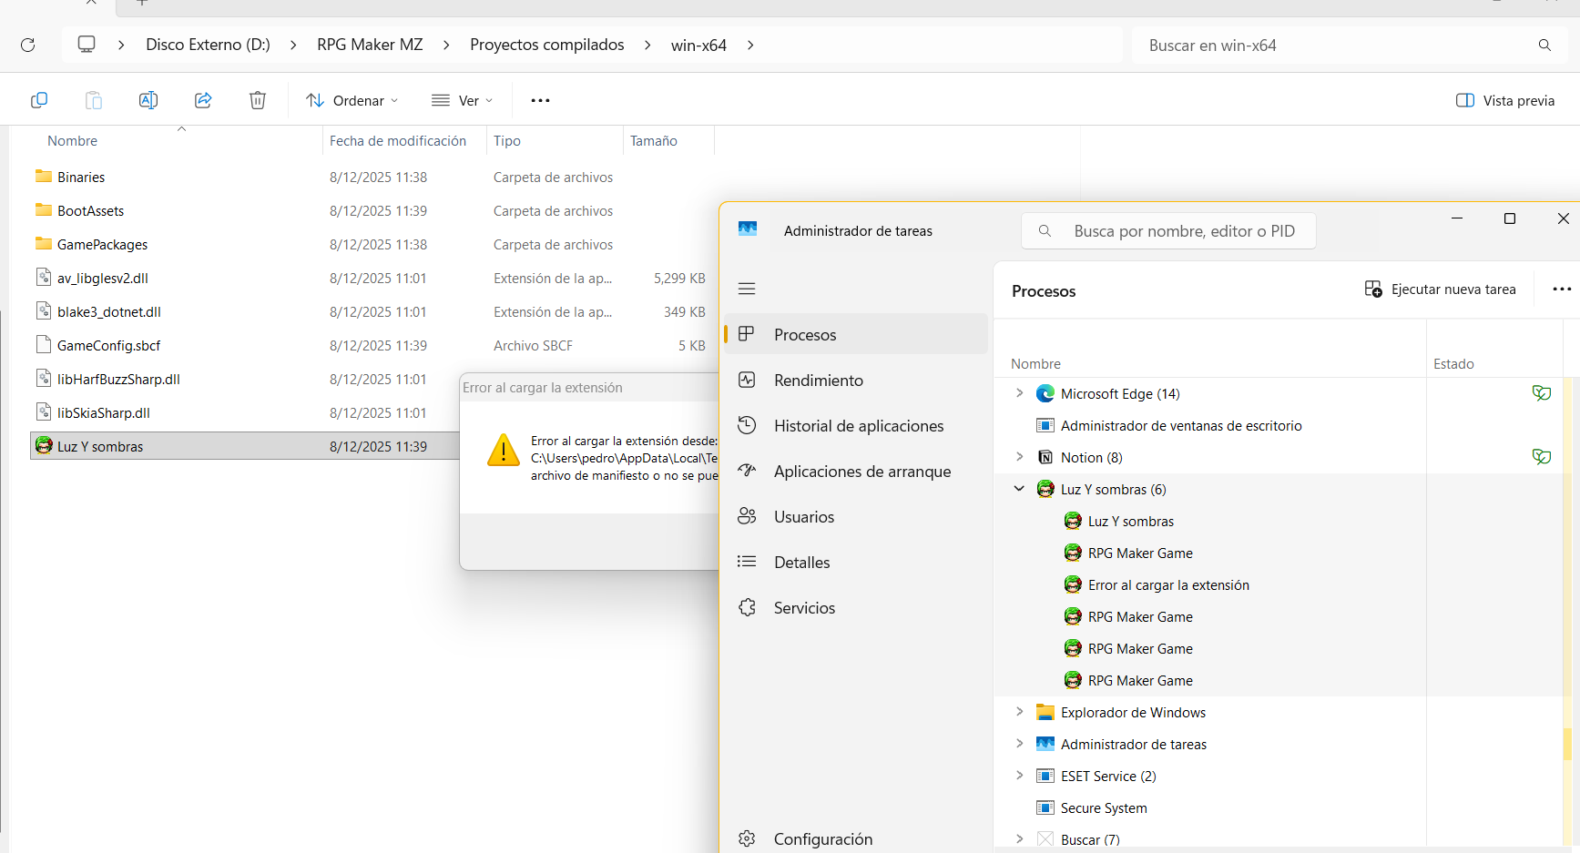
Task: Navigate to Proyectos compilados breadcrumb
Action: click(x=547, y=45)
